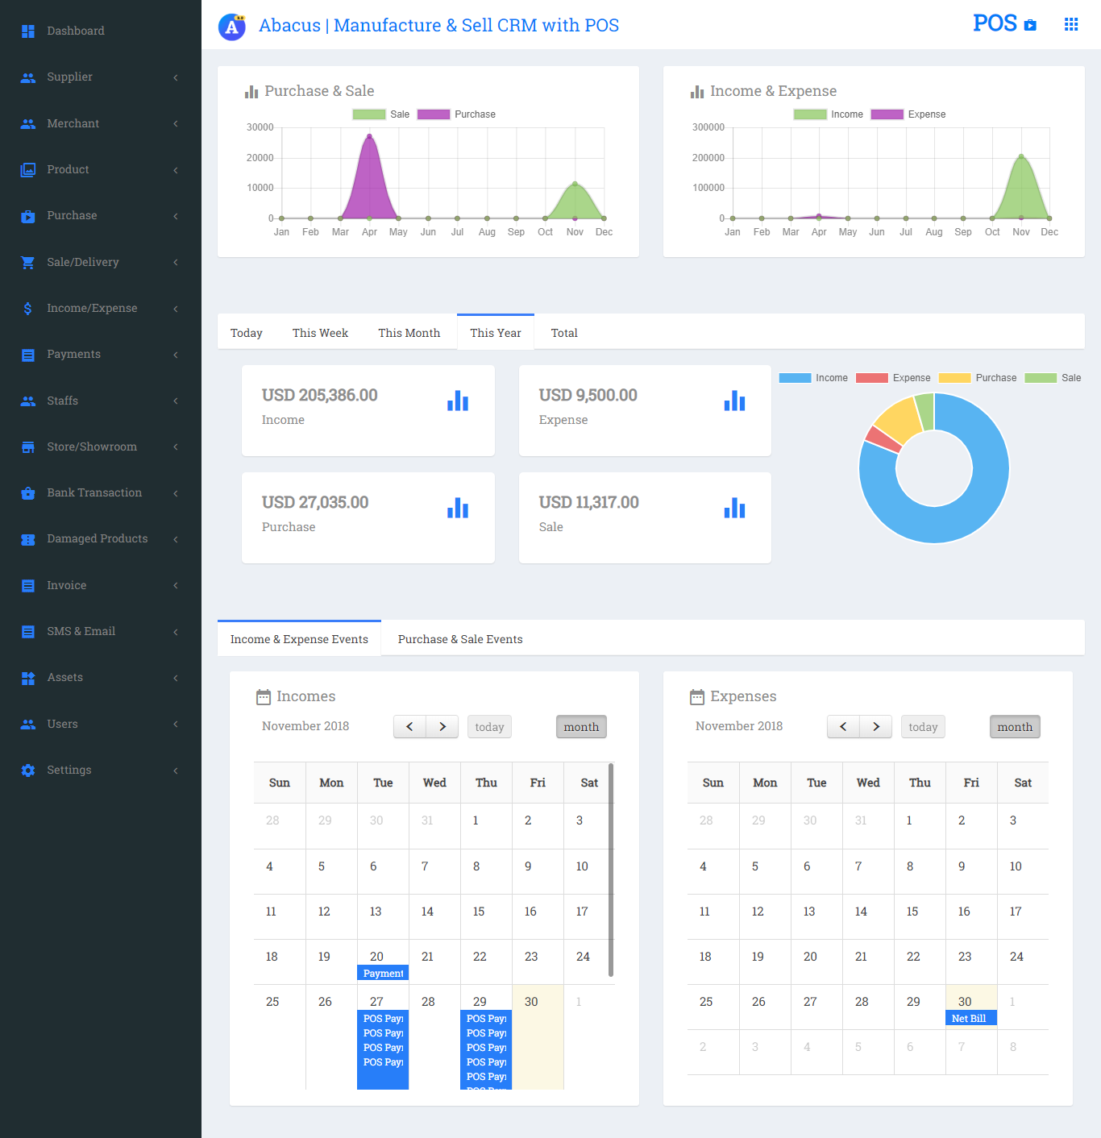Expand the Damaged Products menu chevron
Screen dimensions: 1101x1138
[176, 539]
